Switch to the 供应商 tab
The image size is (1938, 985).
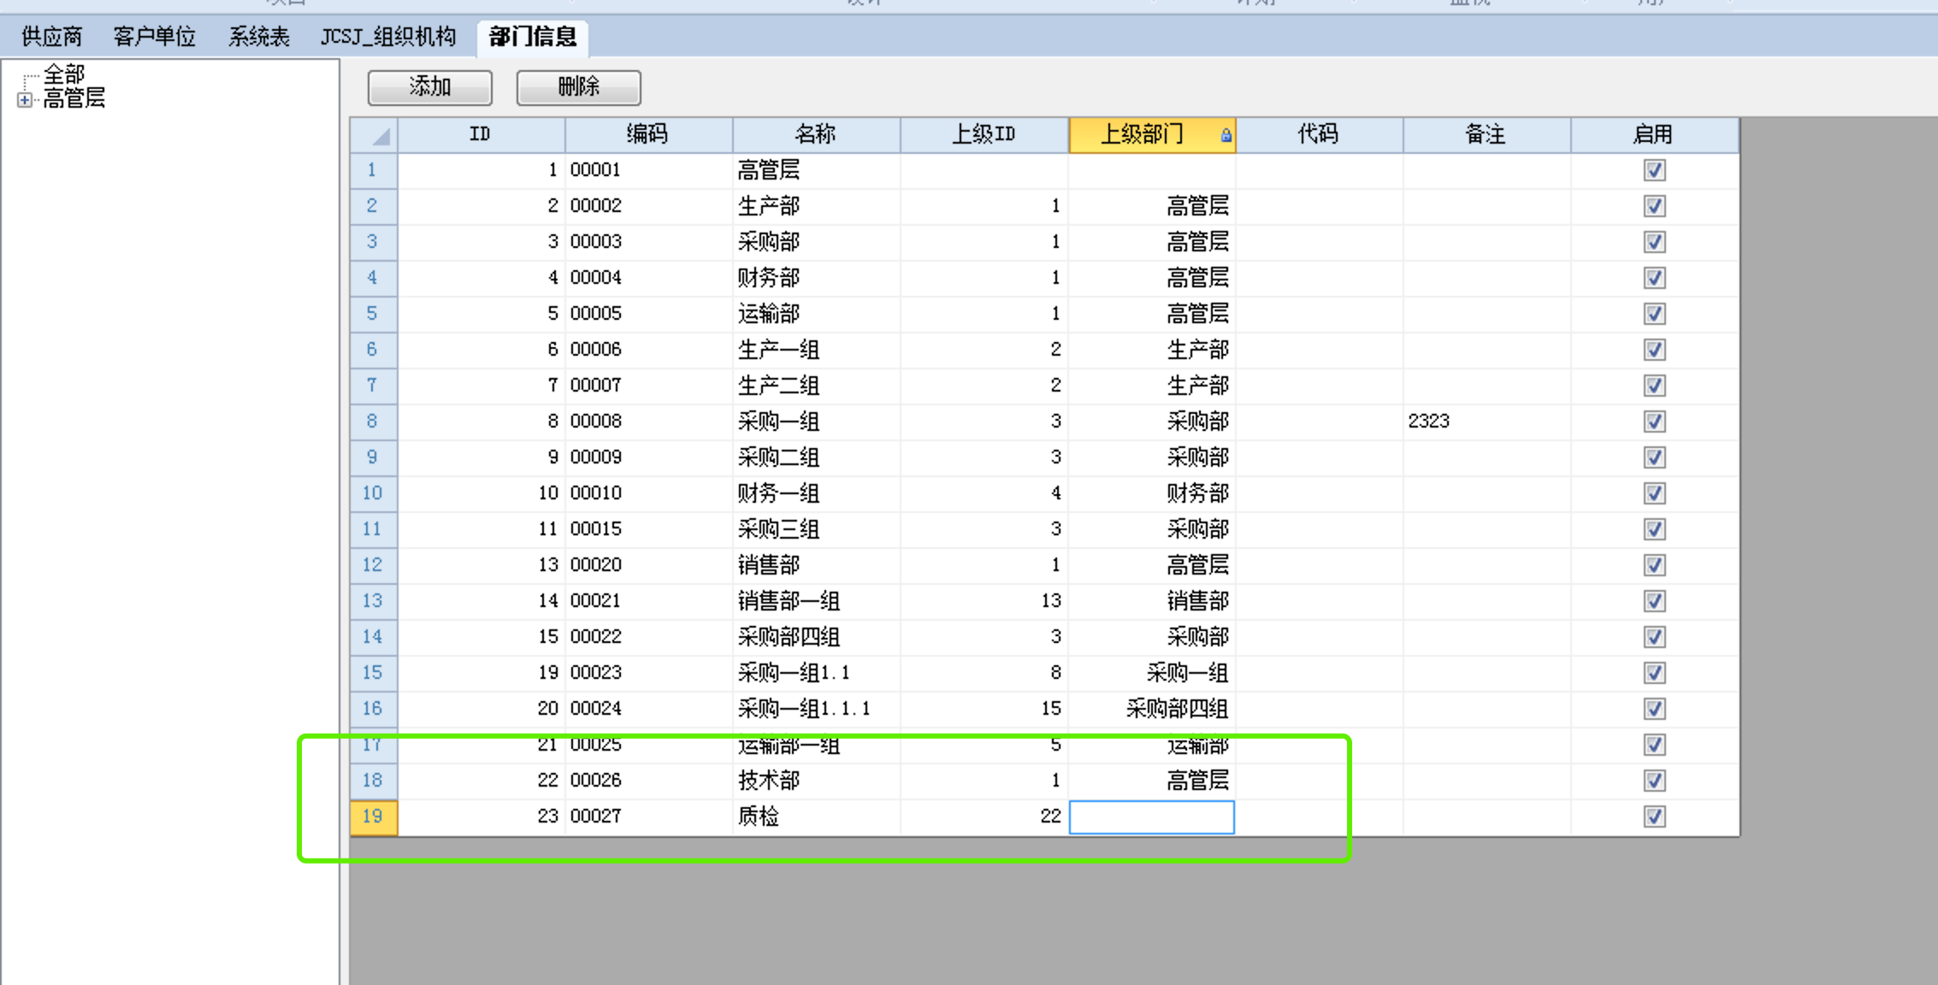pos(51,37)
